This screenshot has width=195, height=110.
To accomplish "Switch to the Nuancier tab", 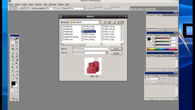I will pyautogui.click(x=158, y=35).
